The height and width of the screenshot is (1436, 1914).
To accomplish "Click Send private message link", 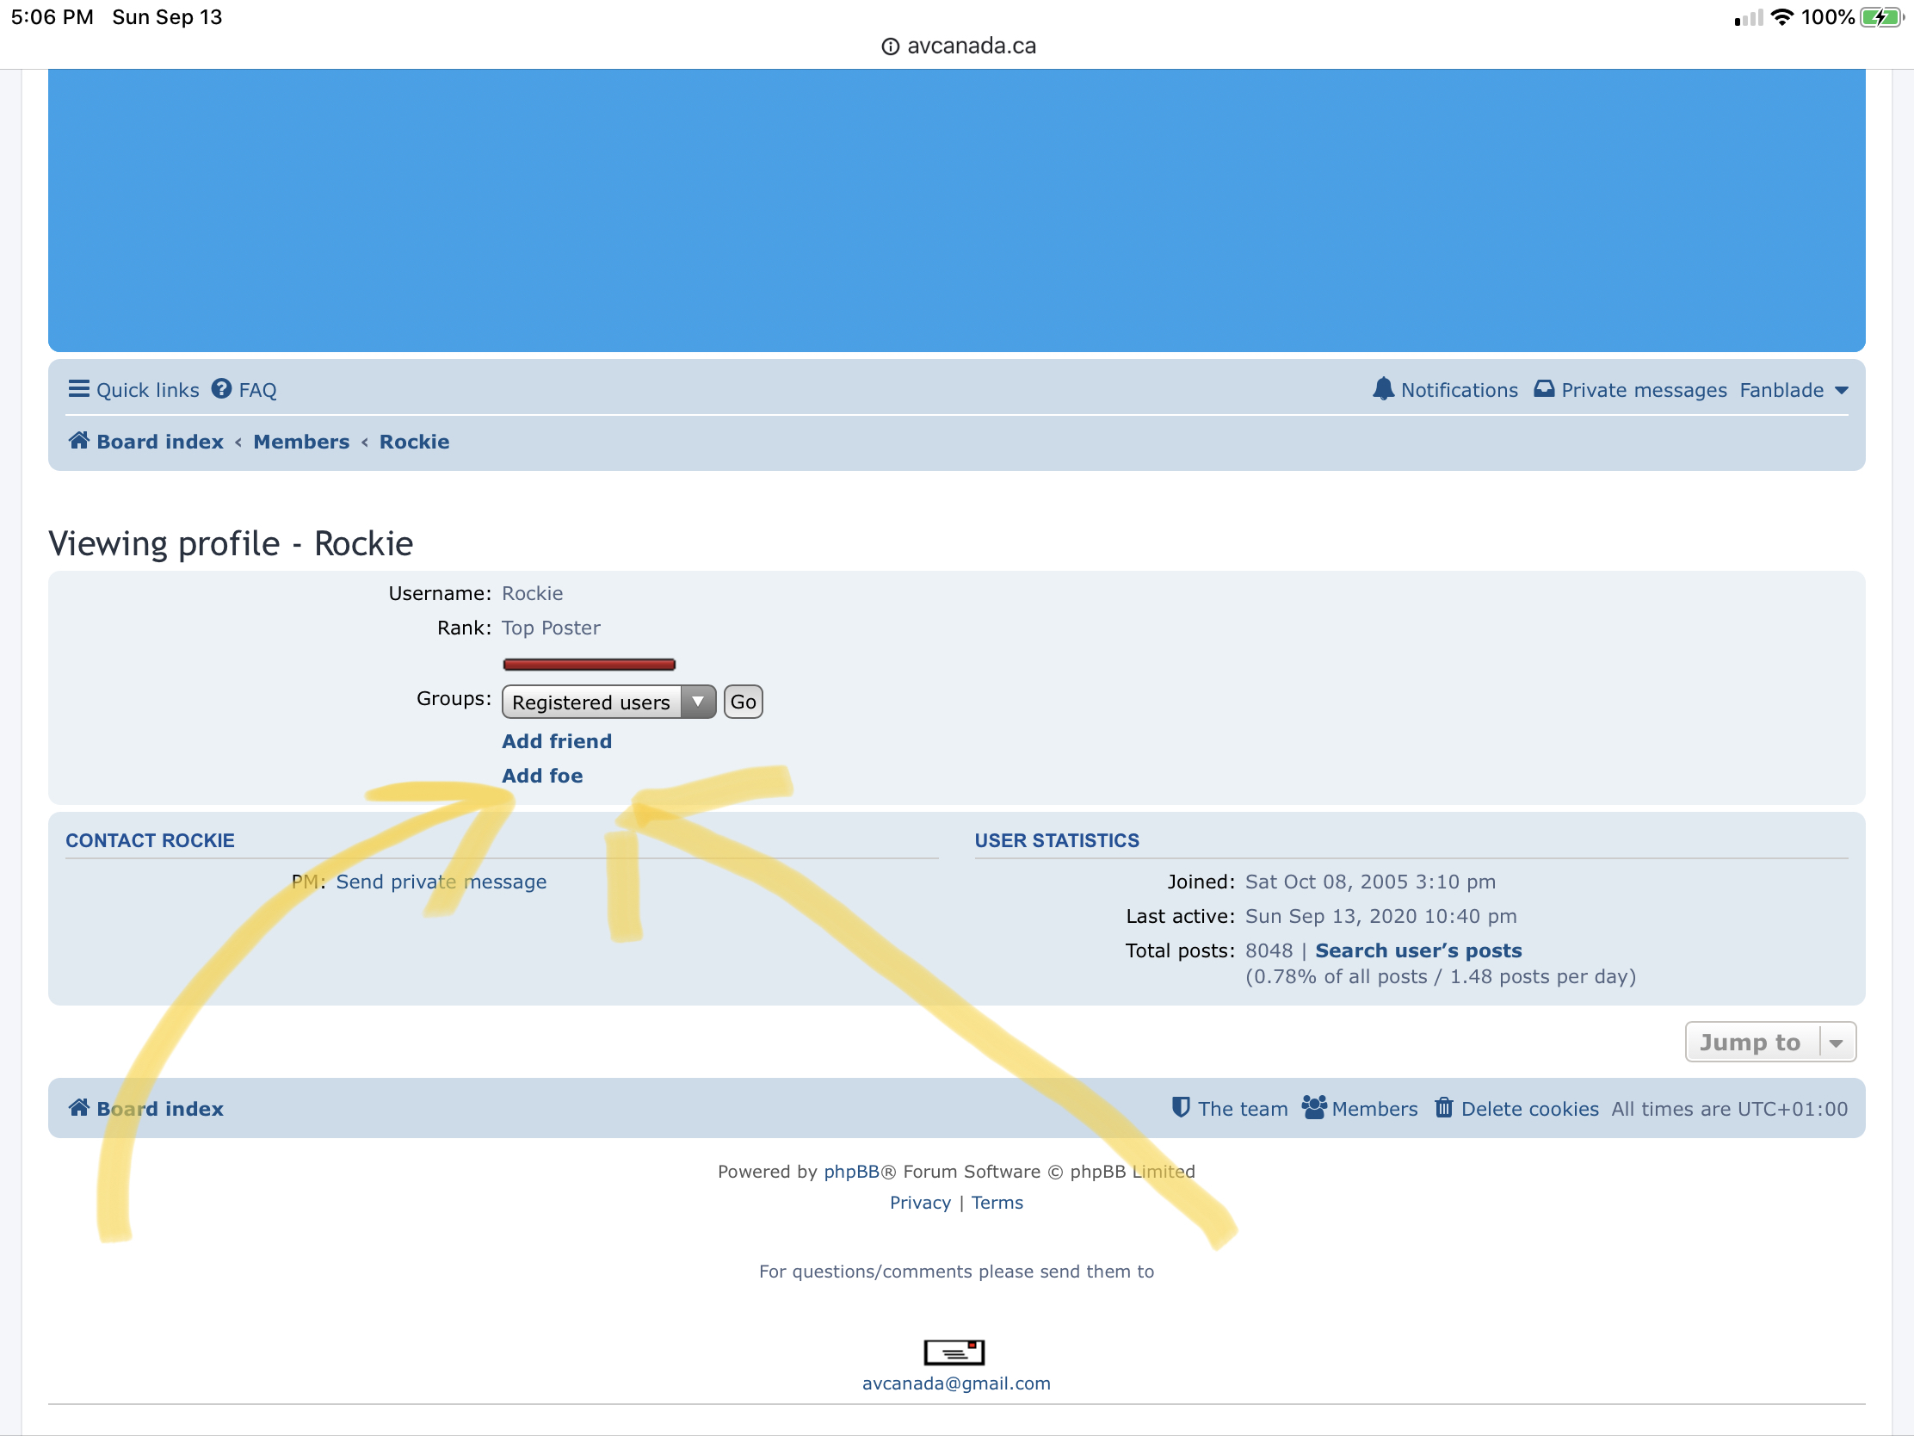I will click(441, 882).
